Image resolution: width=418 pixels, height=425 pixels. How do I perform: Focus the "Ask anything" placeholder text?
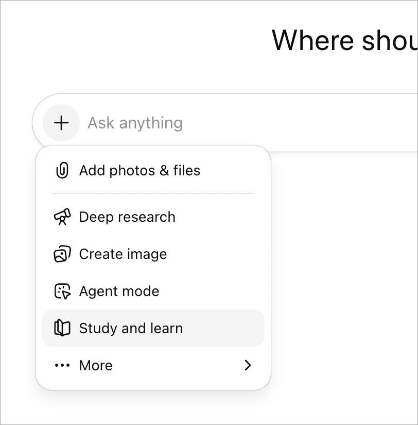point(135,123)
